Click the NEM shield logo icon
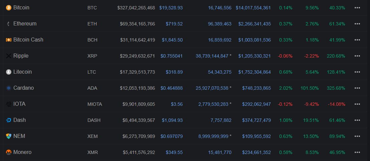The width and height of the screenshot is (370, 161). click(x=8, y=137)
